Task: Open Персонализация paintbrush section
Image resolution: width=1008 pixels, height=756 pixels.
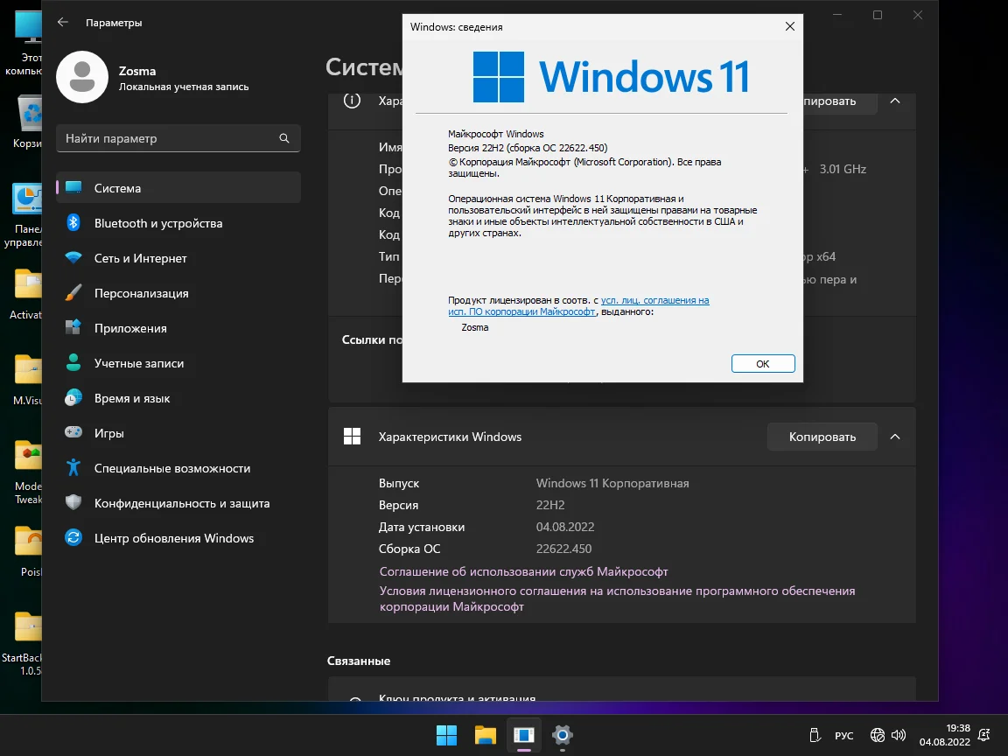Action: coord(141,293)
